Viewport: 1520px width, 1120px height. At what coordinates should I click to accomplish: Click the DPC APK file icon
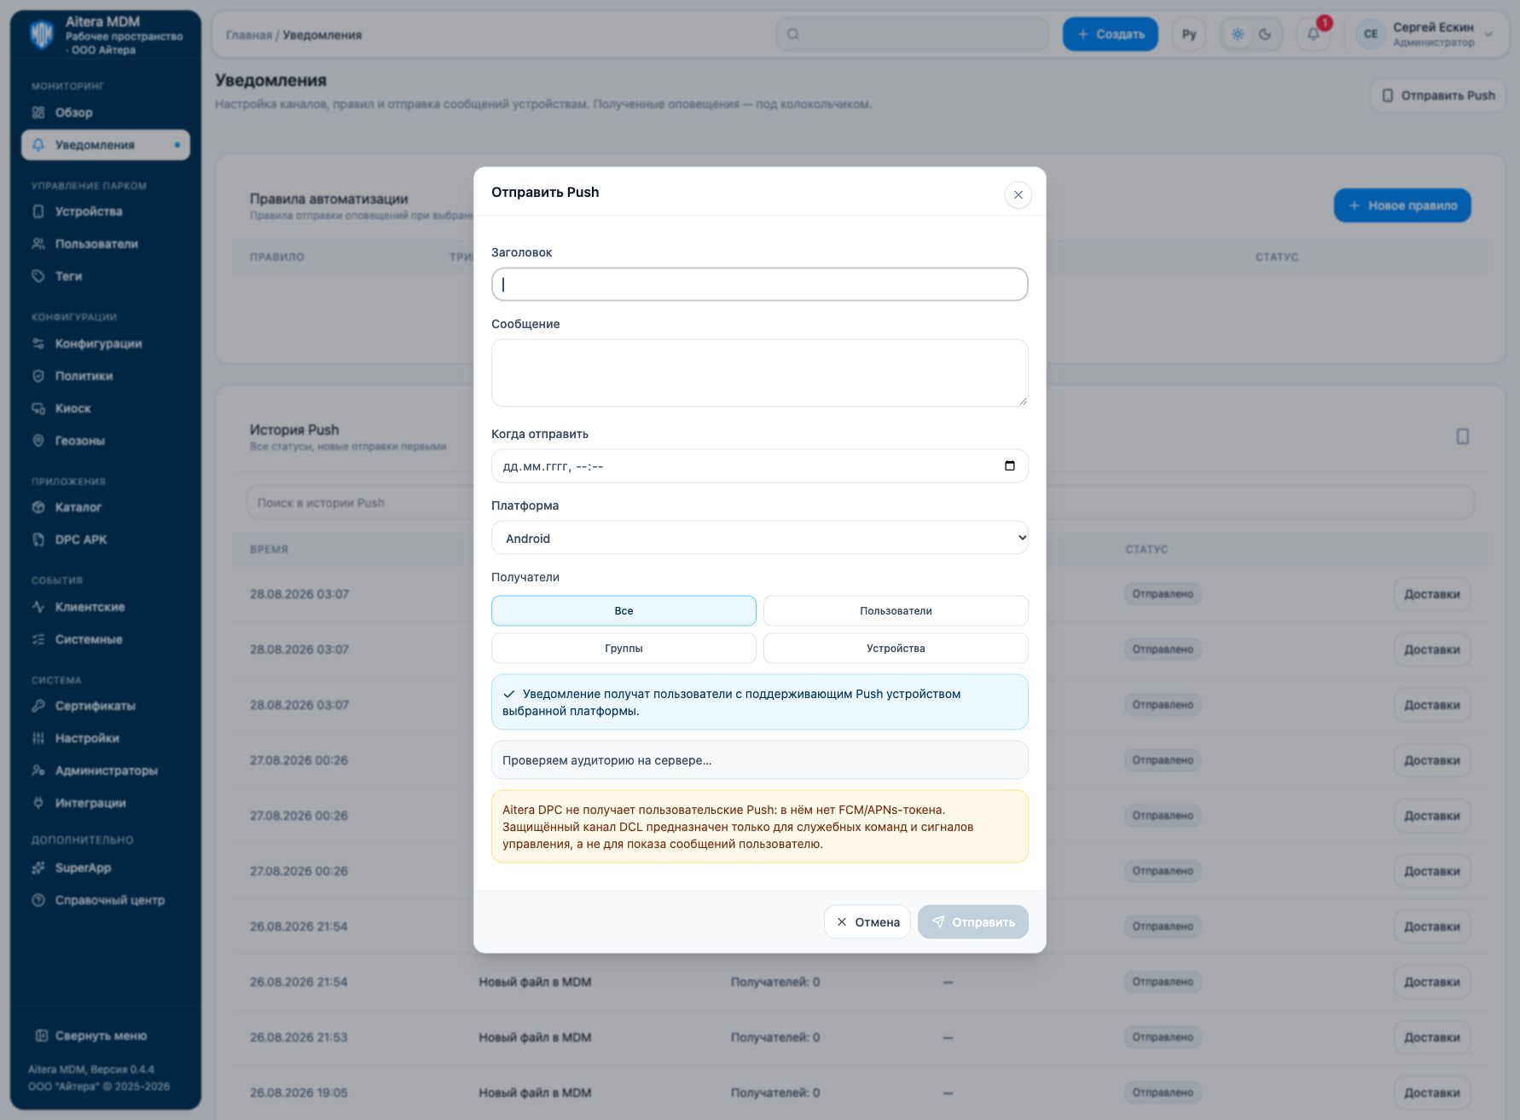click(38, 540)
